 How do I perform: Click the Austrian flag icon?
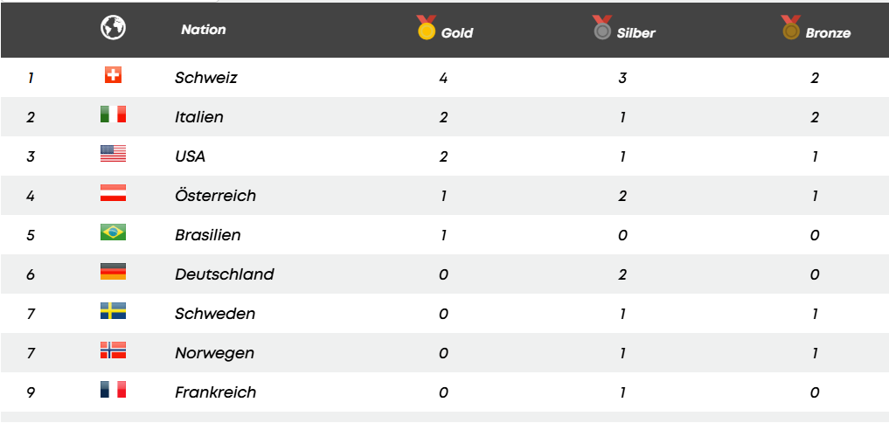[113, 193]
